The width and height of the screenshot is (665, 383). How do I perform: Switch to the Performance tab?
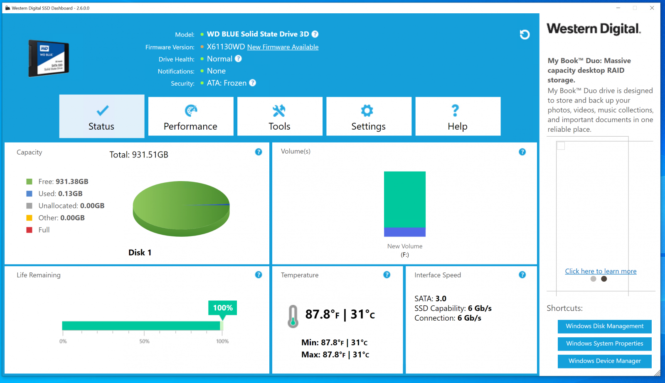pos(191,117)
